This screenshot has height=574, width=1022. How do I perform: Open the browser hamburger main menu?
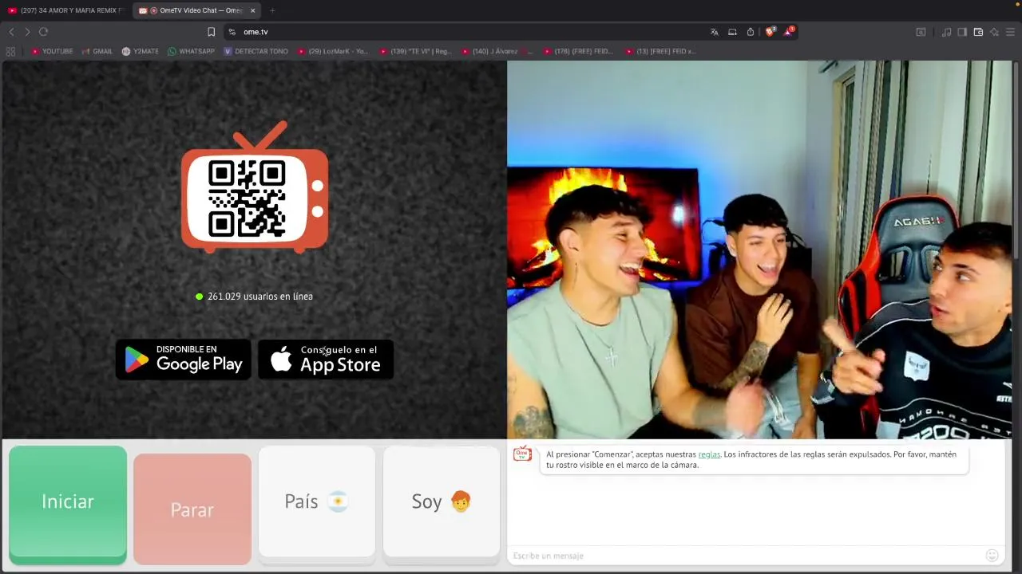(x=1010, y=32)
